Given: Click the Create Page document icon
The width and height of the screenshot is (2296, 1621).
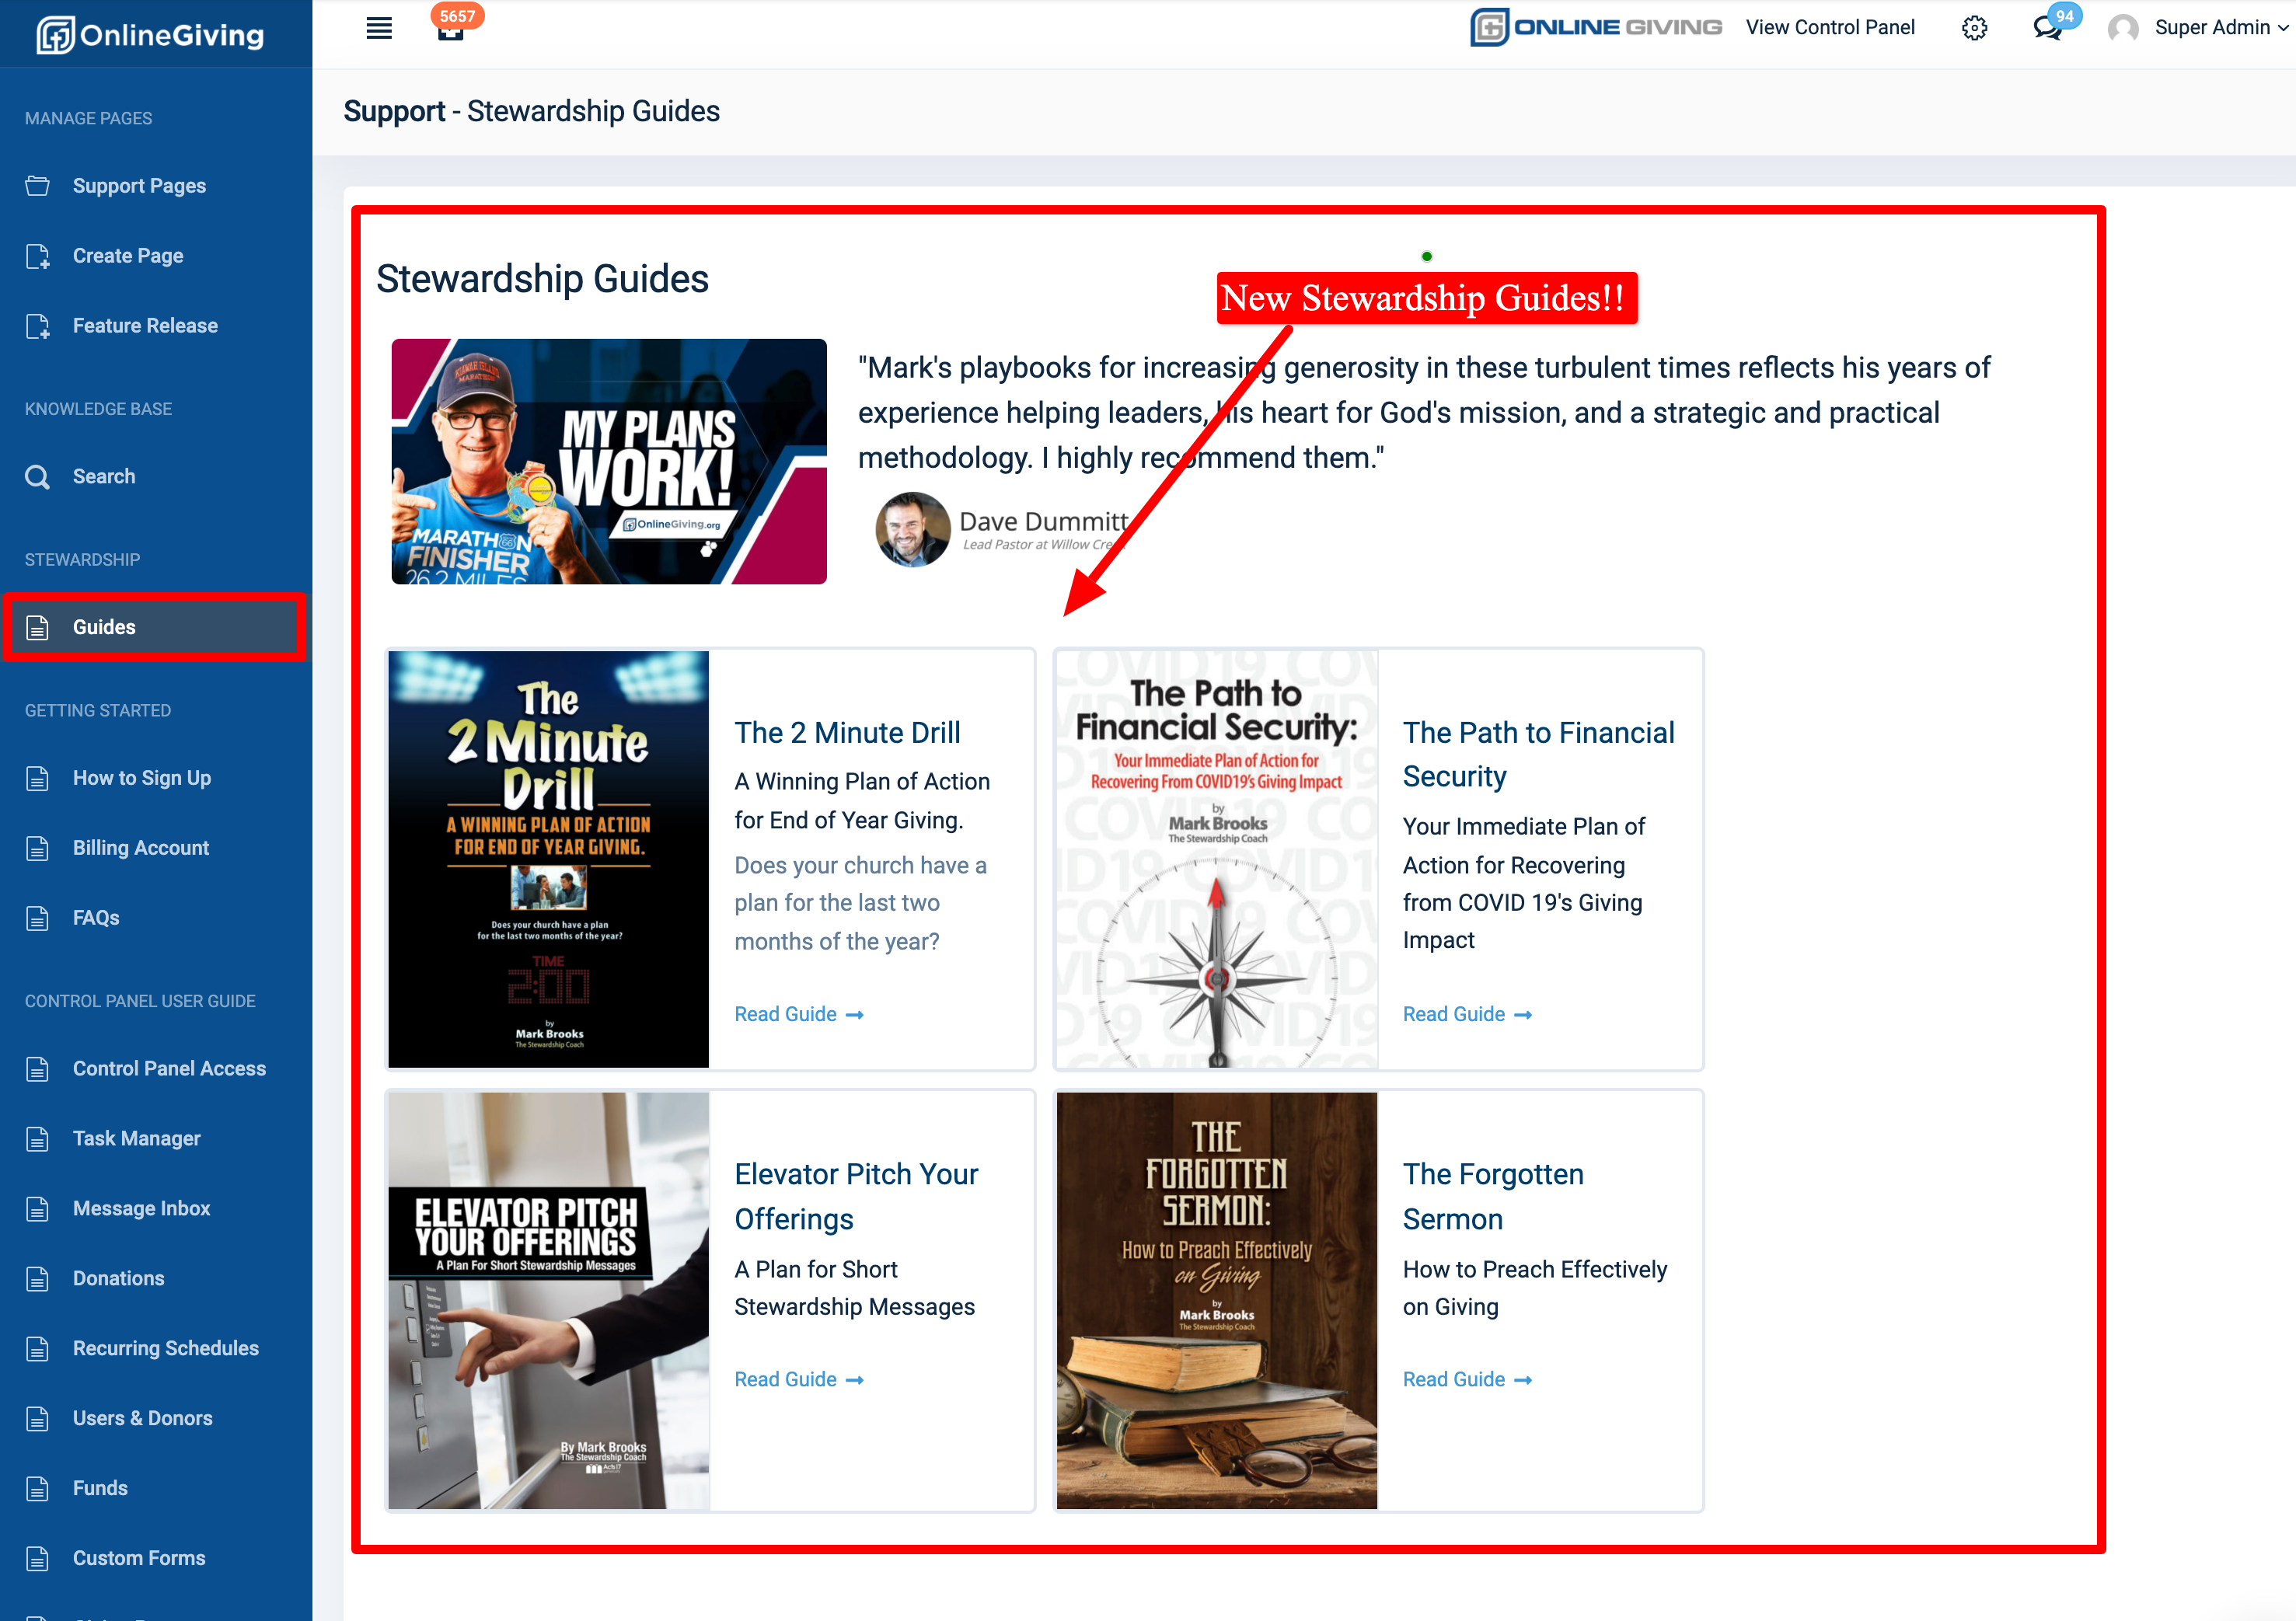Looking at the screenshot, I should (38, 256).
